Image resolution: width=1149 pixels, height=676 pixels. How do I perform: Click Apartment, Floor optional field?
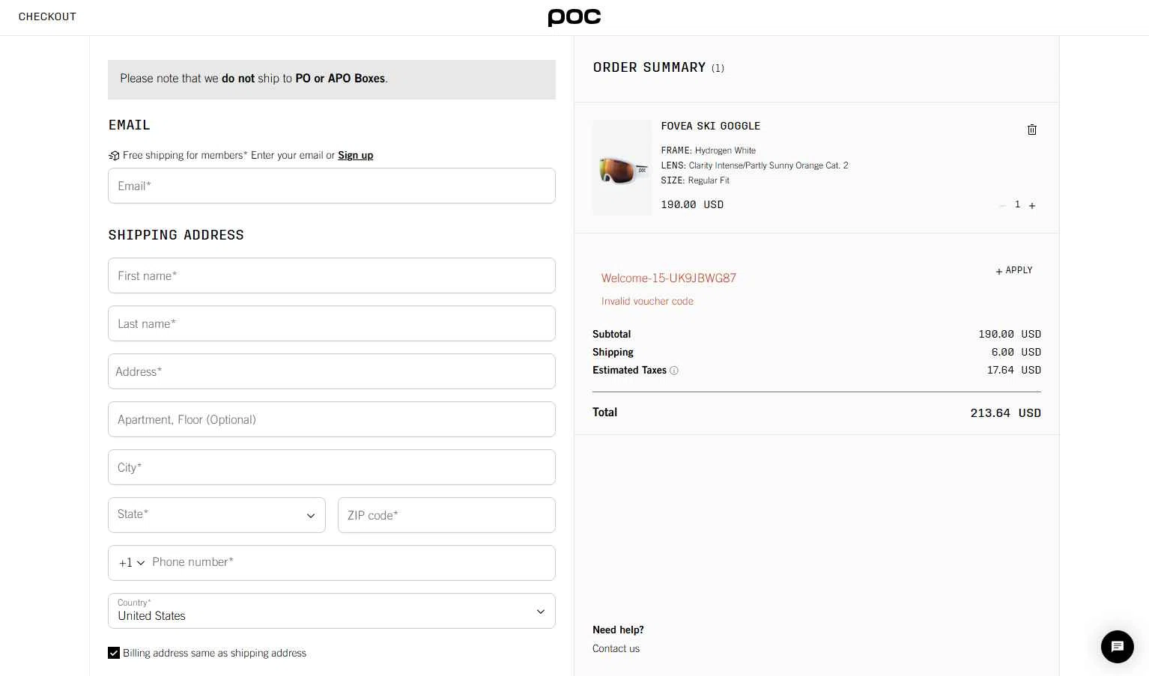(x=332, y=419)
